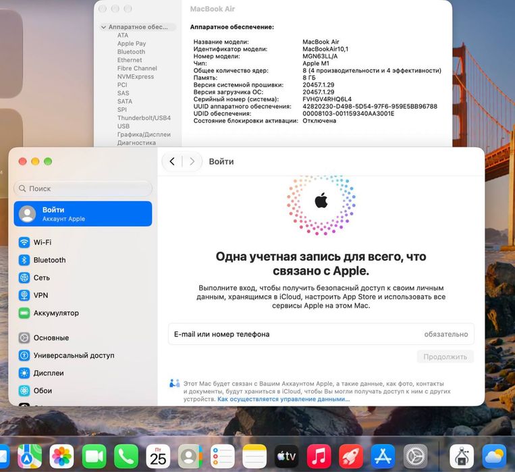Open Contacts from the Dock
The height and width of the screenshot is (472, 515).
pyautogui.click(x=190, y=456)
